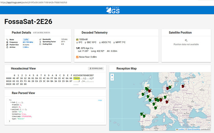Copy the raw parsed JSON

(100, 100)
